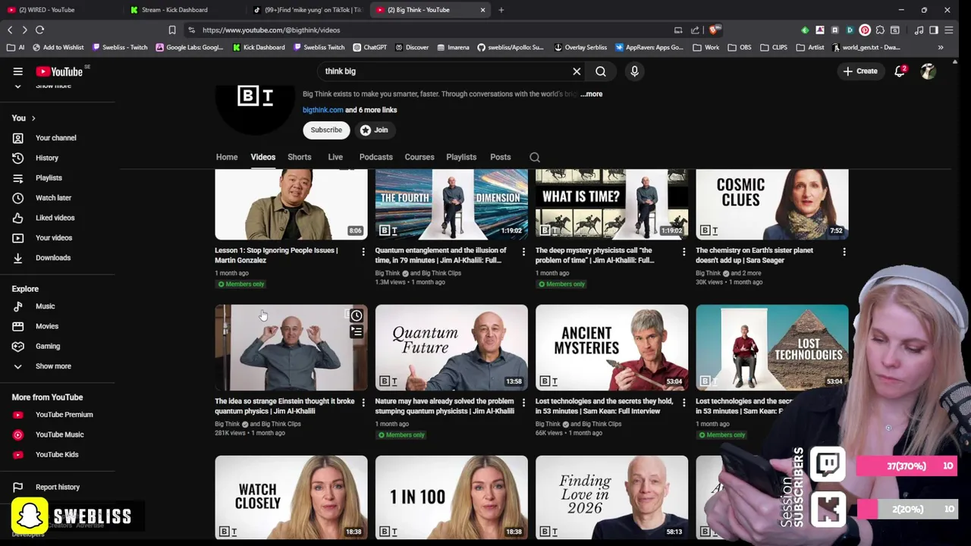Viewport: 971px width, 546px height.
Task: Open Work bookmark folder
Action: (705, 47)
